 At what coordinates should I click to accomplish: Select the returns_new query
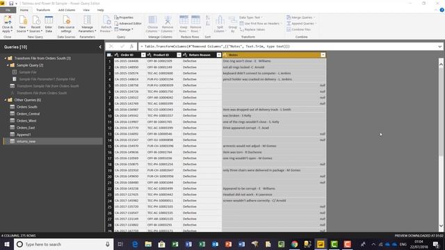53,141
